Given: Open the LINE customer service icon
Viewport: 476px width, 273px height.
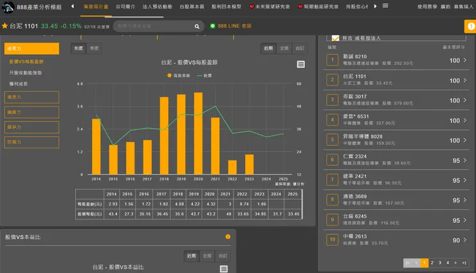Looking at the screenshot, I should 213,26.
